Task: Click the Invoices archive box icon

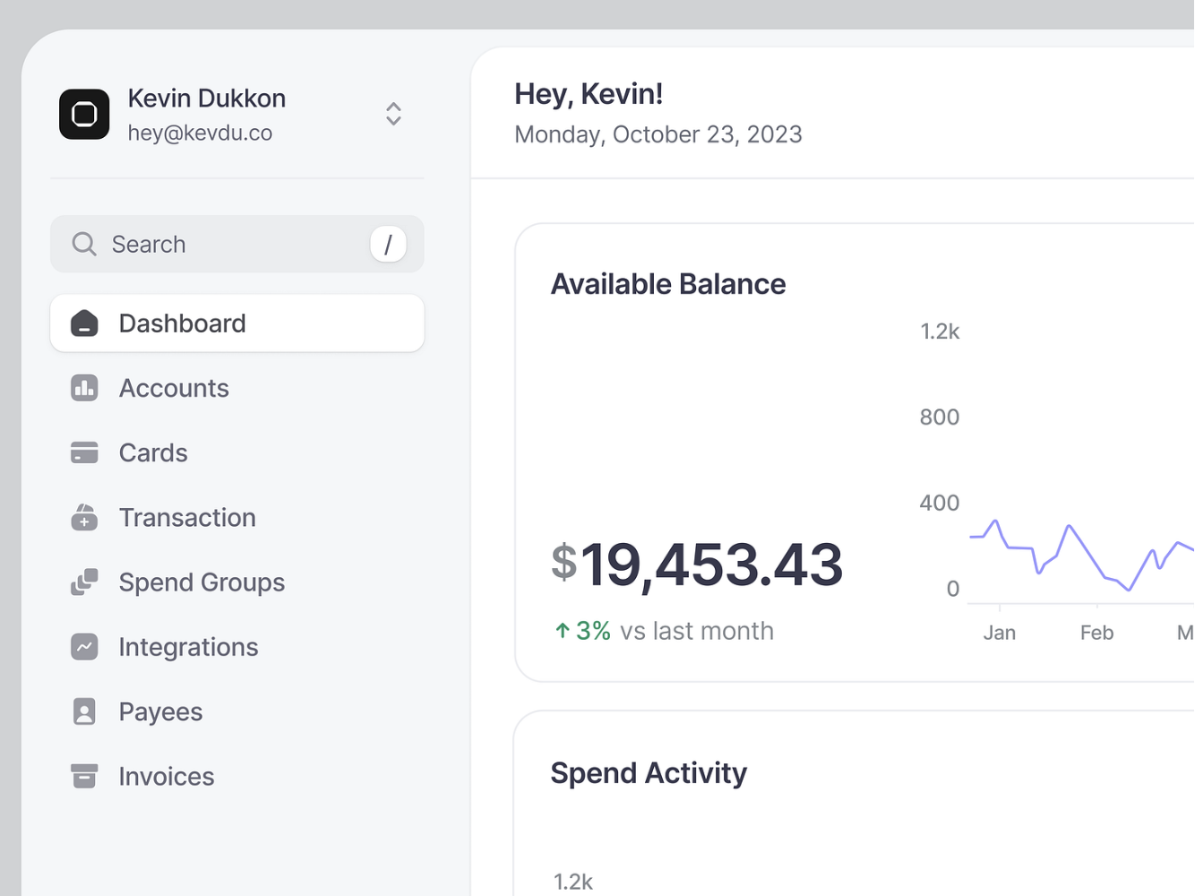Action: pyautogui.click(x=84, y=776)
